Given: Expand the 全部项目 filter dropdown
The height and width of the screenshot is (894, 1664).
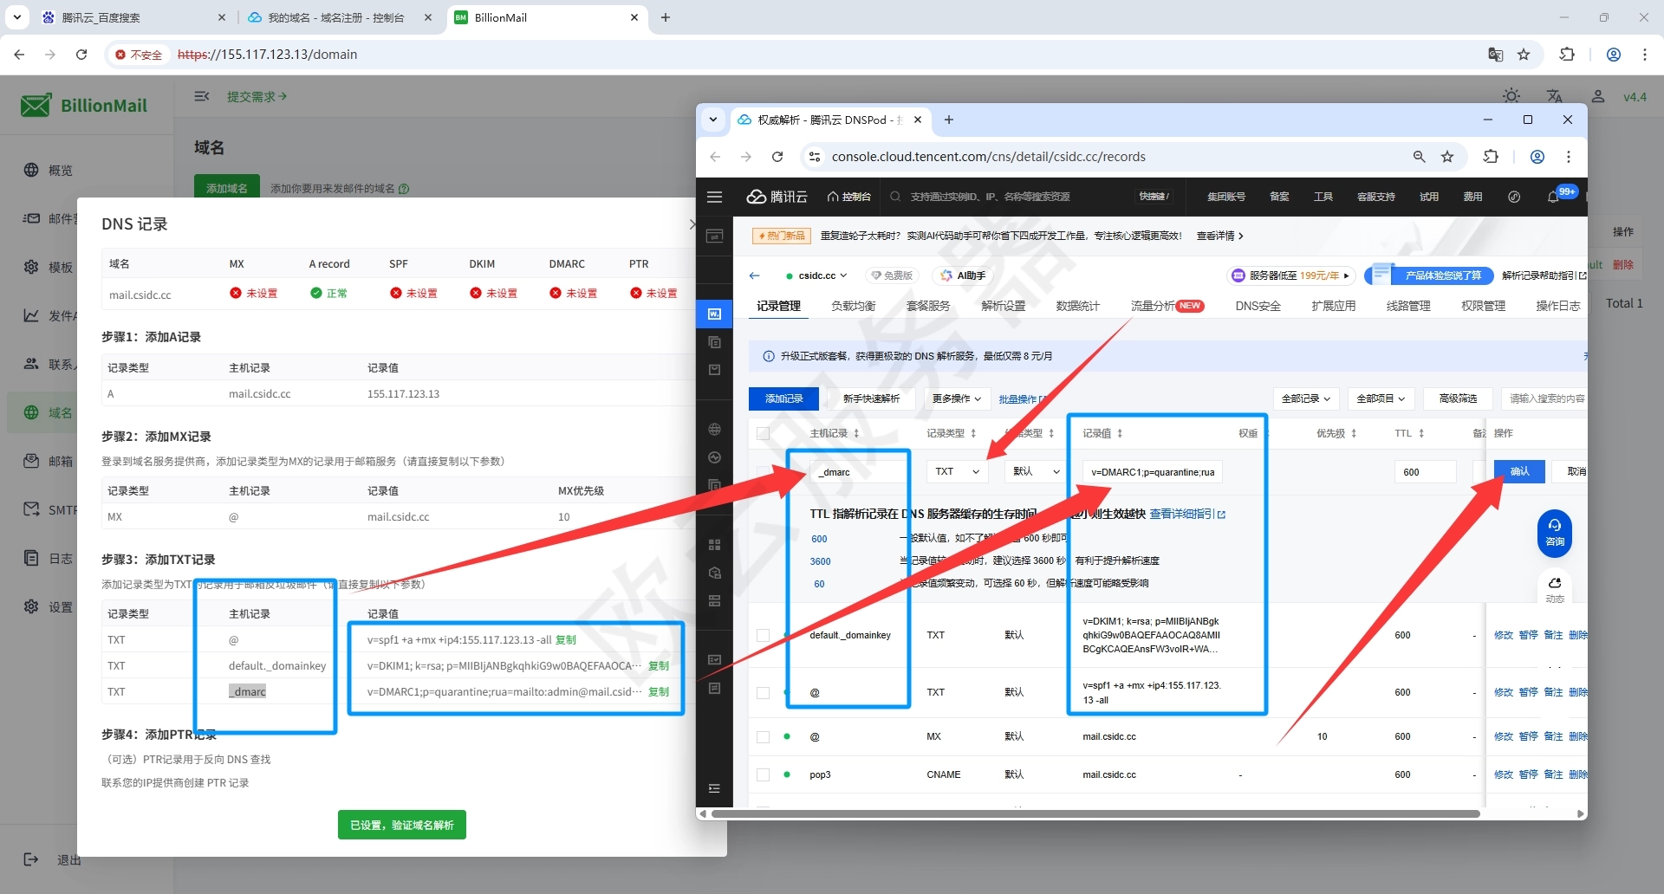Looking at the screenshot, I should [1381, 398].
